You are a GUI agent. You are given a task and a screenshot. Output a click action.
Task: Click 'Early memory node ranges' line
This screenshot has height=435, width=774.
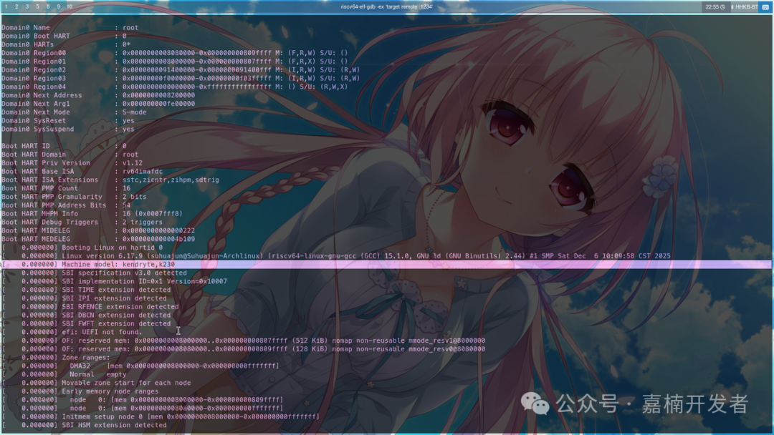point(80,391)
